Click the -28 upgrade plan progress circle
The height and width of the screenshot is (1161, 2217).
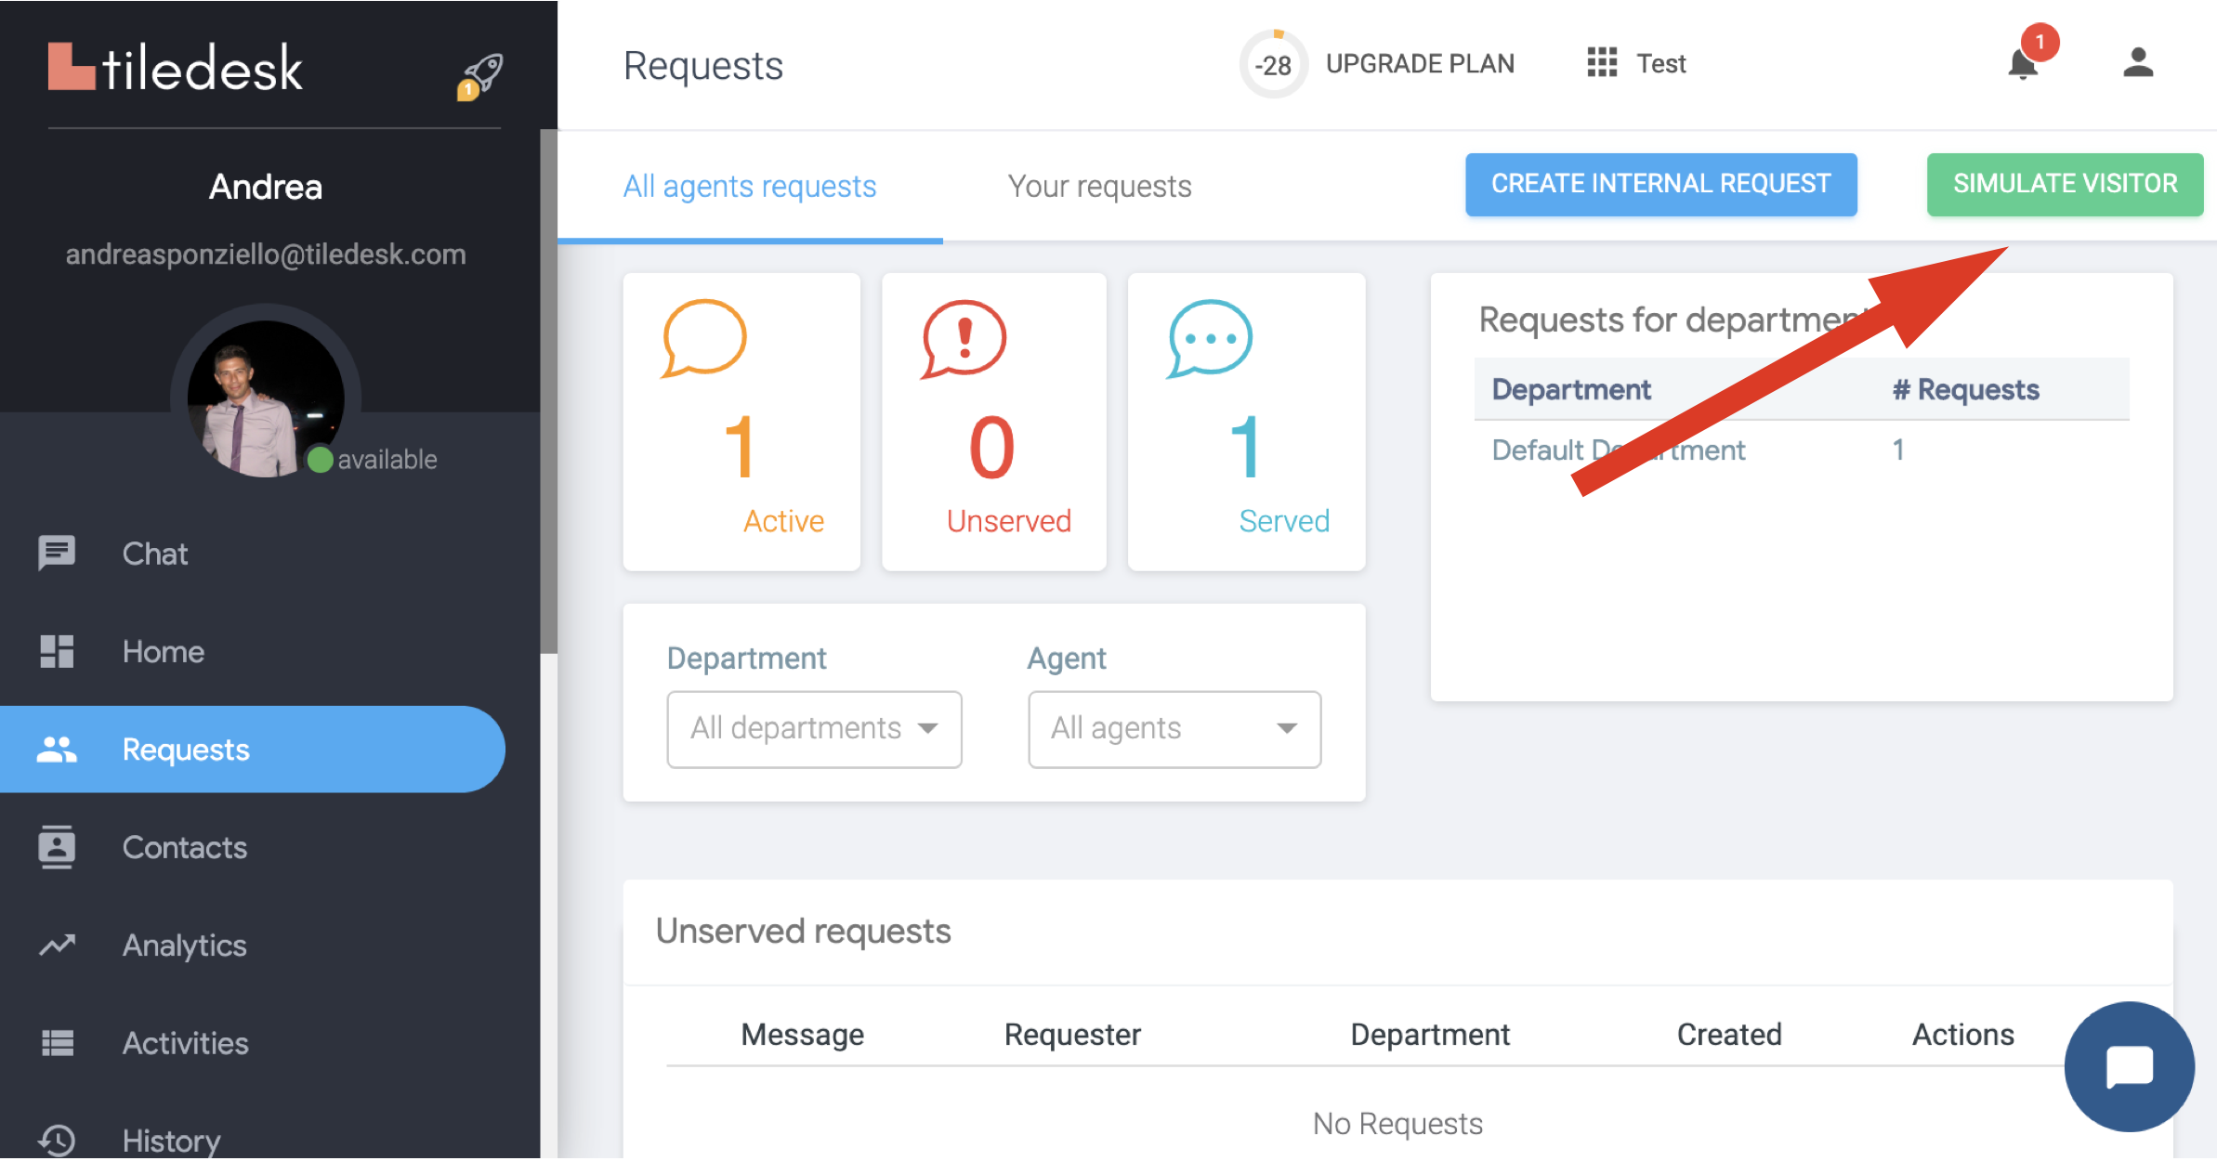coord(1273,64)
